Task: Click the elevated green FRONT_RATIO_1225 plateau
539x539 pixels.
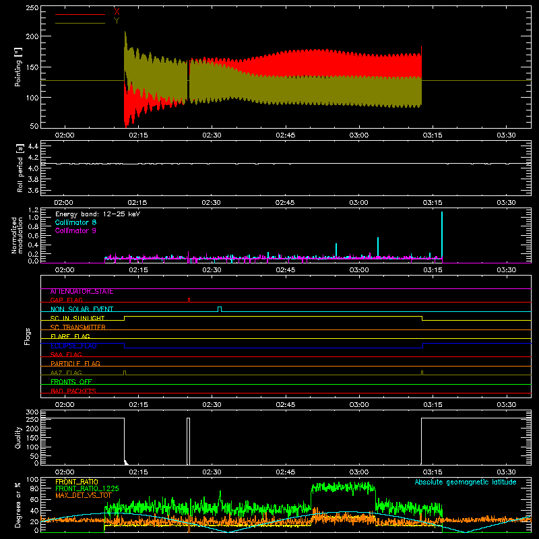Action: pos(343,486)
